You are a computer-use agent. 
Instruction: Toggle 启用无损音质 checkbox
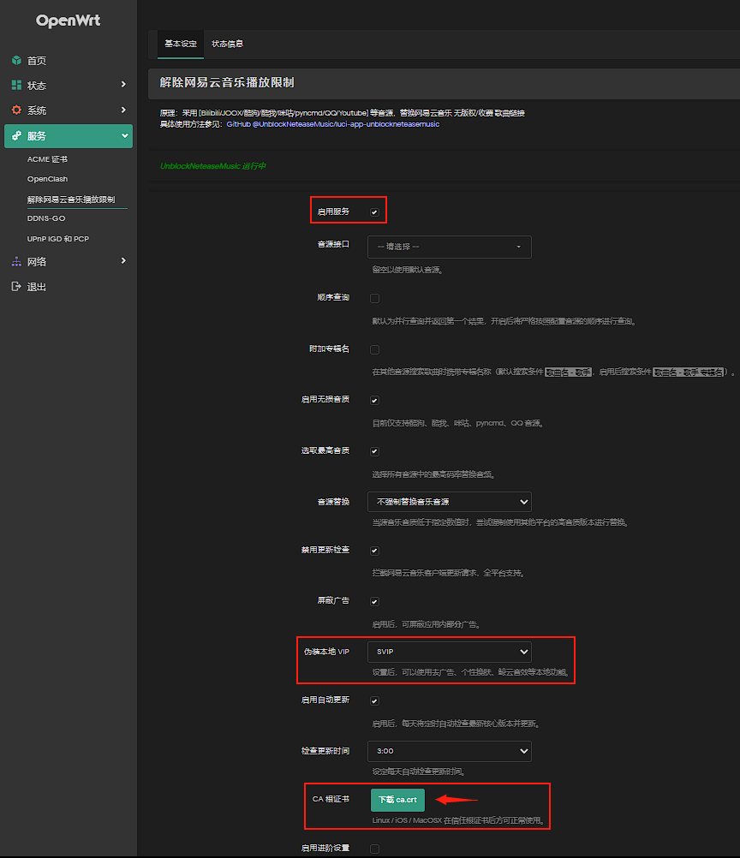point(374,401)
